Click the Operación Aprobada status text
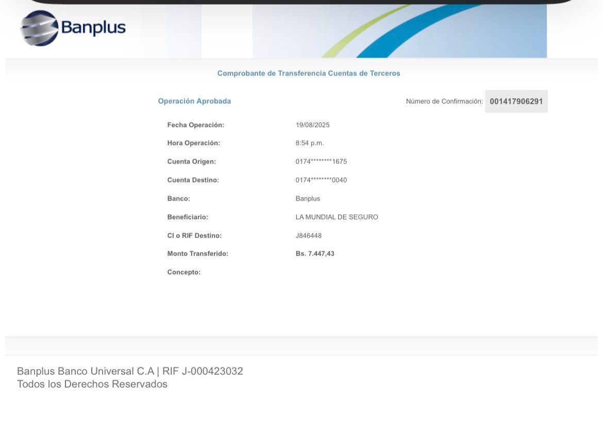Viewport: 603px width, 441px height. [194, 101]
